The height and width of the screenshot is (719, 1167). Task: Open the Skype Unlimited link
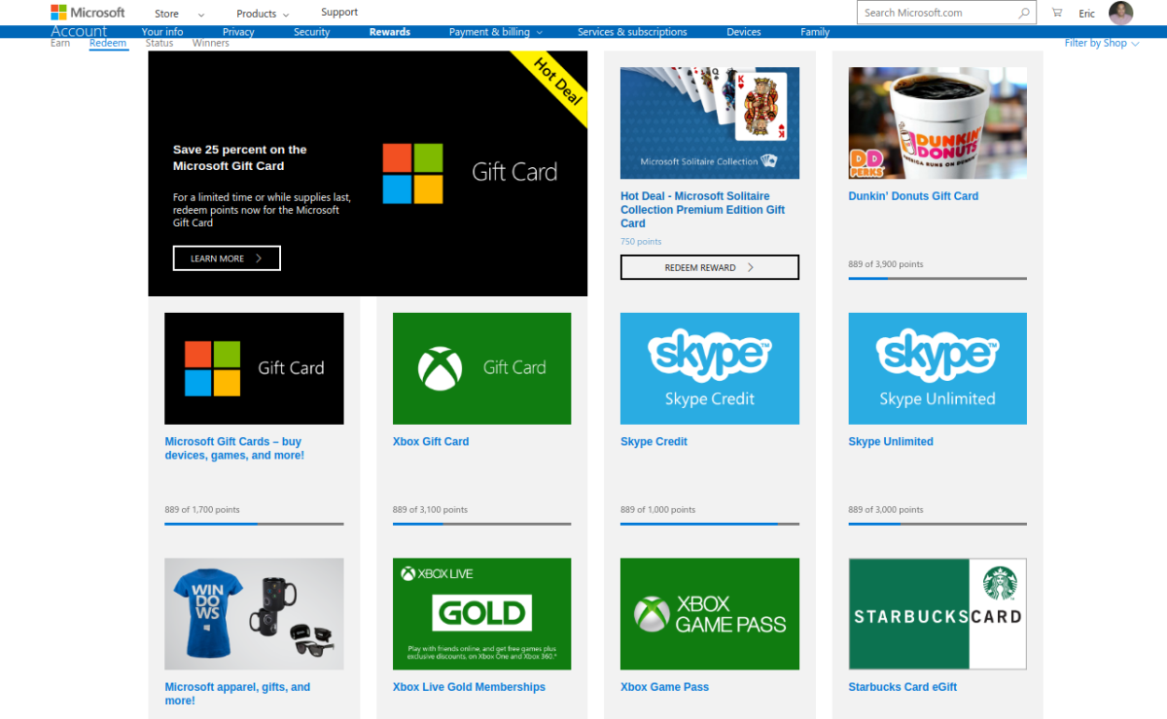[x=890, y=441]
